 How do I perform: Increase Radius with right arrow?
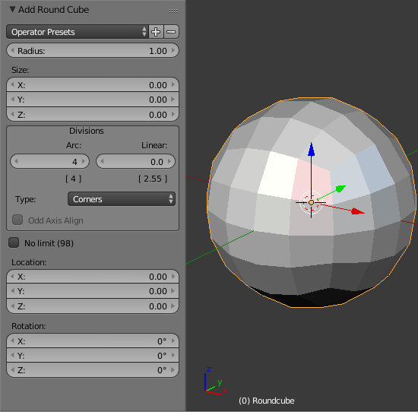pos(173,50)
